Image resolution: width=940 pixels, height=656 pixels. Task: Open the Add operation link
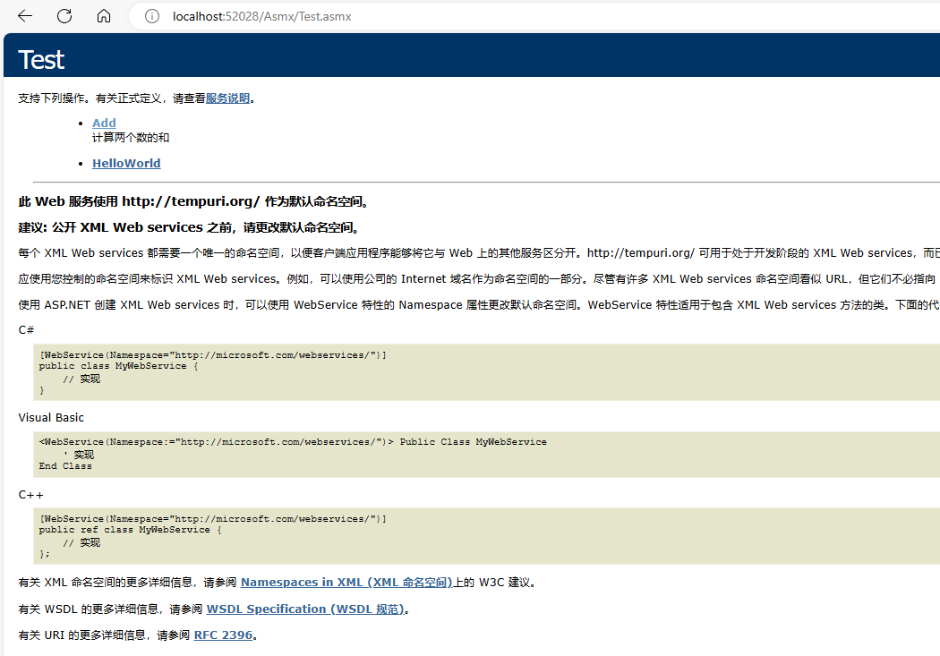click(x=104, y=123)
